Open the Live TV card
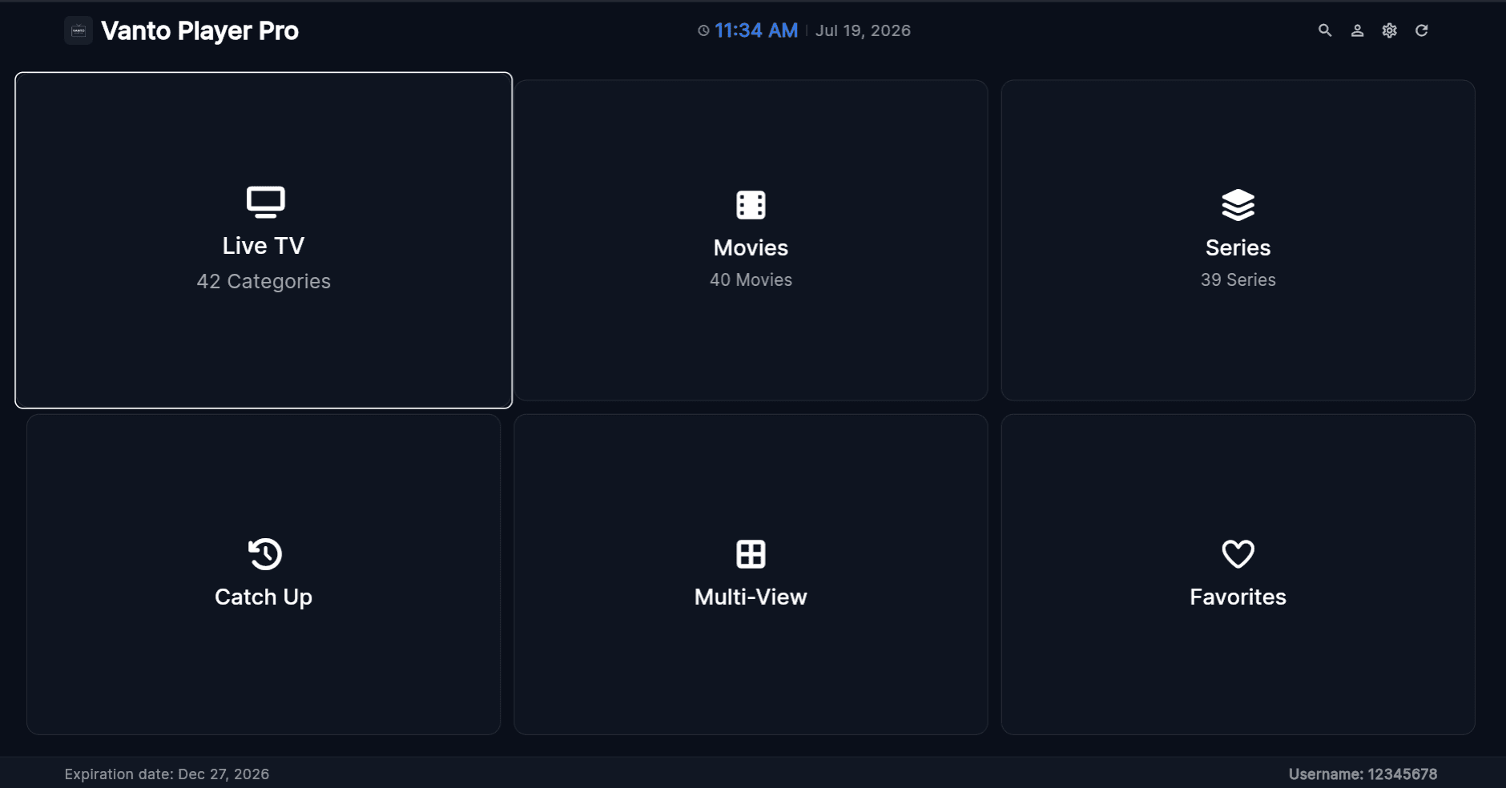 [264, 240]
